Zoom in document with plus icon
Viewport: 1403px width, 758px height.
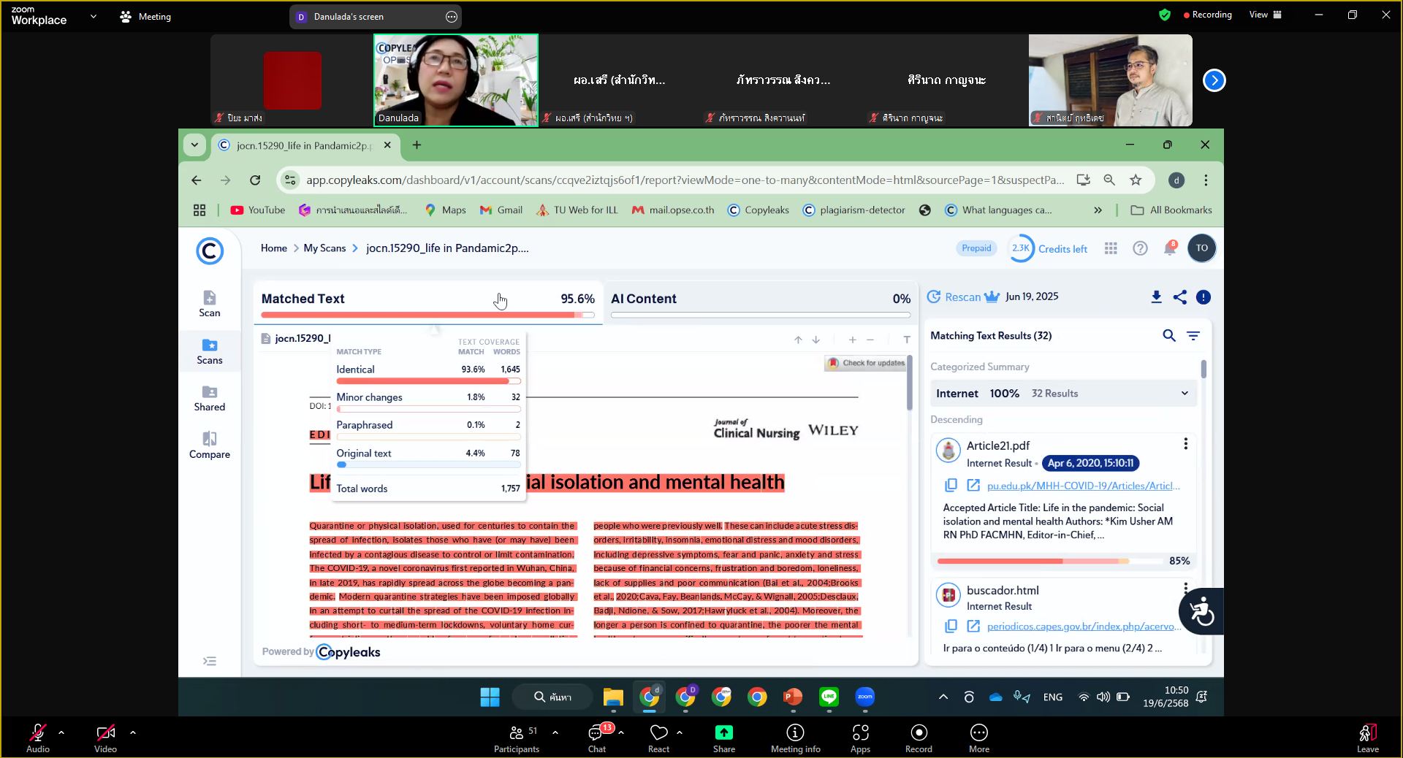tap(852, 340)
